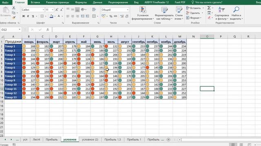Image resolution: width=261 pixels, height=146 pixels.
Task: Toggle underline Ч formatting
Action: 33,16
